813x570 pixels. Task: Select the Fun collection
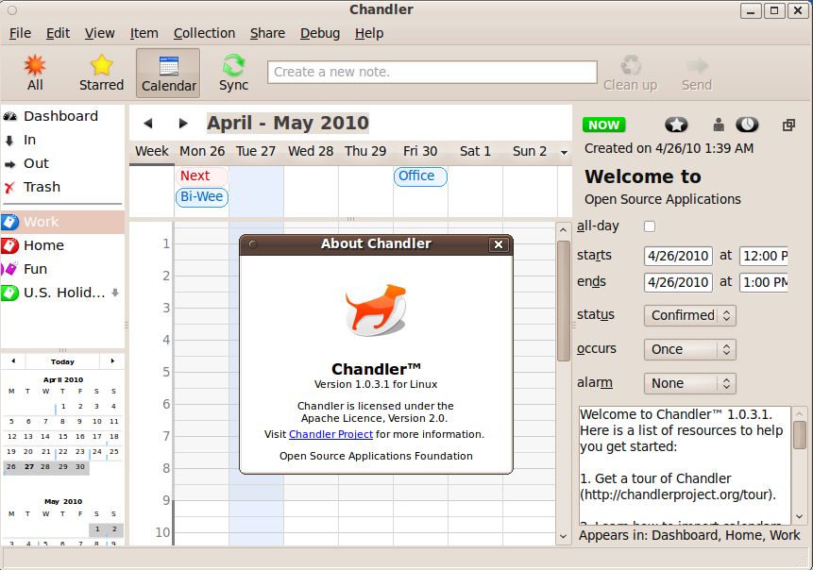62,269
